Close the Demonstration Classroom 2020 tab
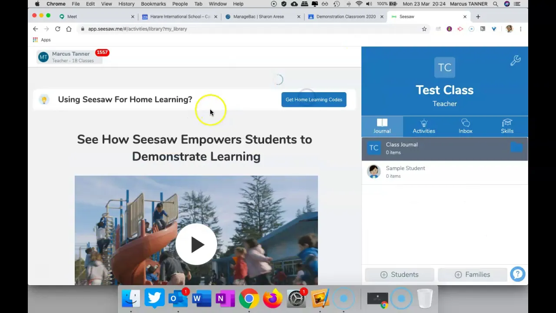This screenshot has width=556, height=313. coord(382,17)
